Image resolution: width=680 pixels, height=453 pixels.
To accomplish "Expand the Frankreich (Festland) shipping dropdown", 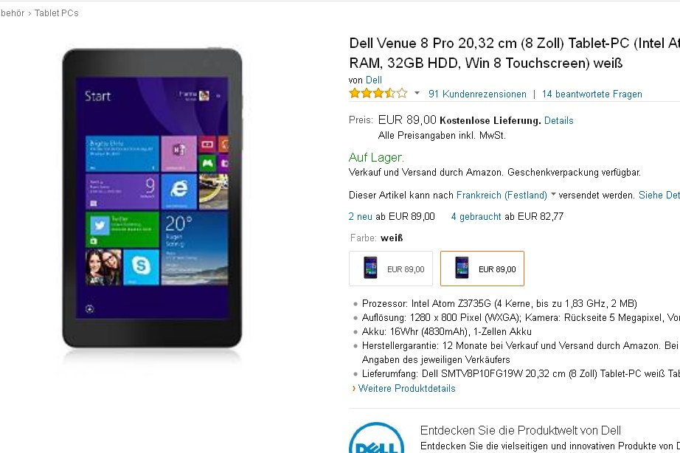I will pyautogui.click(x=502, y=196).
